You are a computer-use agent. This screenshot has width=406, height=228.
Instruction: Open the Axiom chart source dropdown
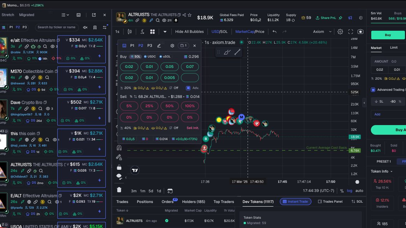click(x=322, y=31)
